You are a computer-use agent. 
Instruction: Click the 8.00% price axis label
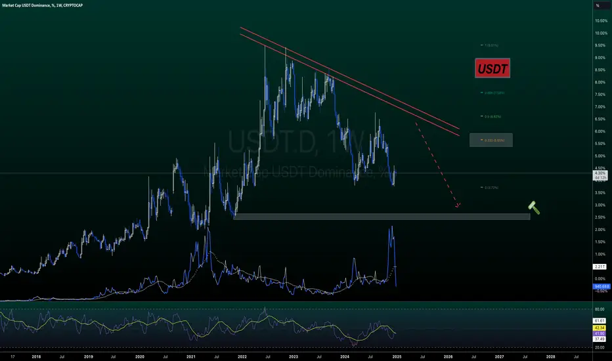600,82
